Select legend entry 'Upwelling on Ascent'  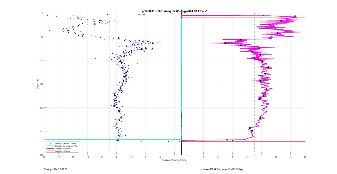click(62, 151)
